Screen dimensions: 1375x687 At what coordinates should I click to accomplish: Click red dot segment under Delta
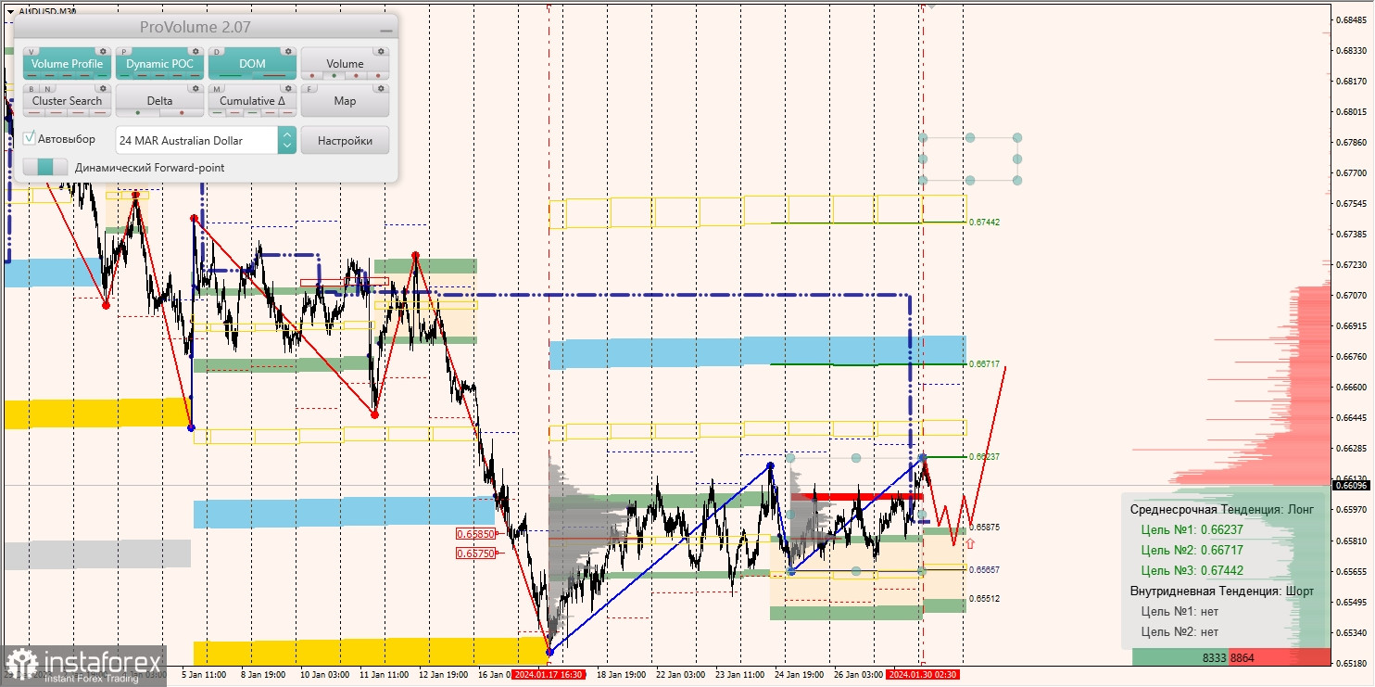pyautogui.click(x=182, y=112)
